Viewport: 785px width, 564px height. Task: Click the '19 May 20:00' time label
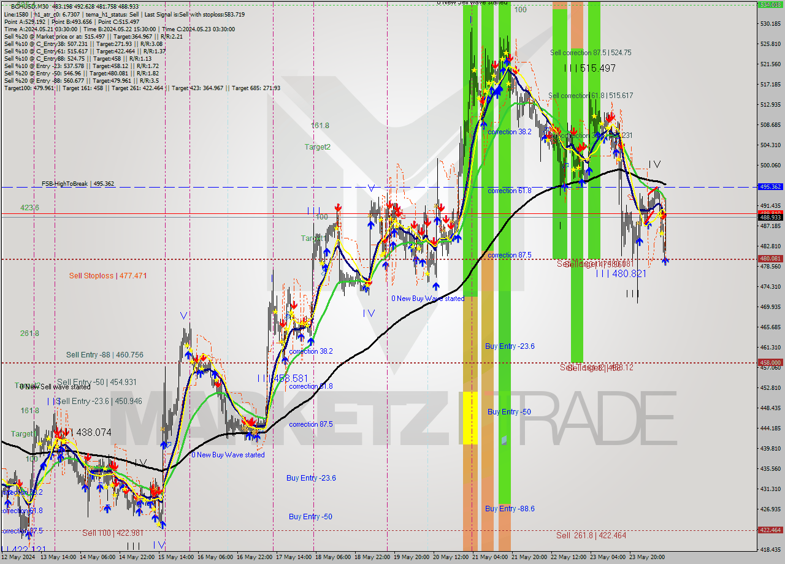tap(412, 557)
